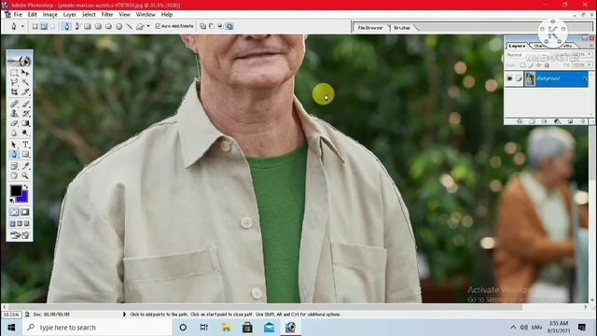Open Pen tool preset picker arrow
The image size is (597, 336).
[x=22, y=26]
